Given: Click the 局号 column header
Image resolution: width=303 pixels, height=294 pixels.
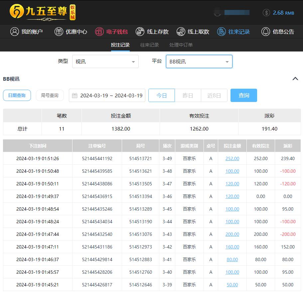Looking at the screenshot, I should click(x=140, y=146).
